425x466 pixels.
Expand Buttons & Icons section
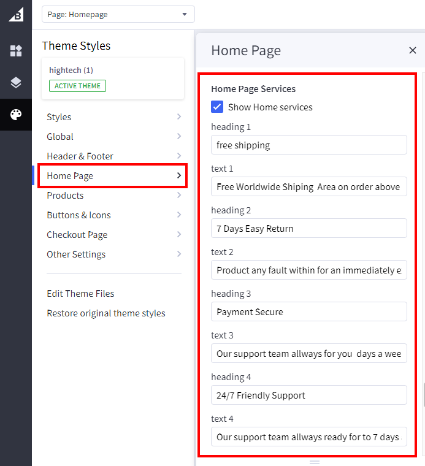[x=113, y=215]
